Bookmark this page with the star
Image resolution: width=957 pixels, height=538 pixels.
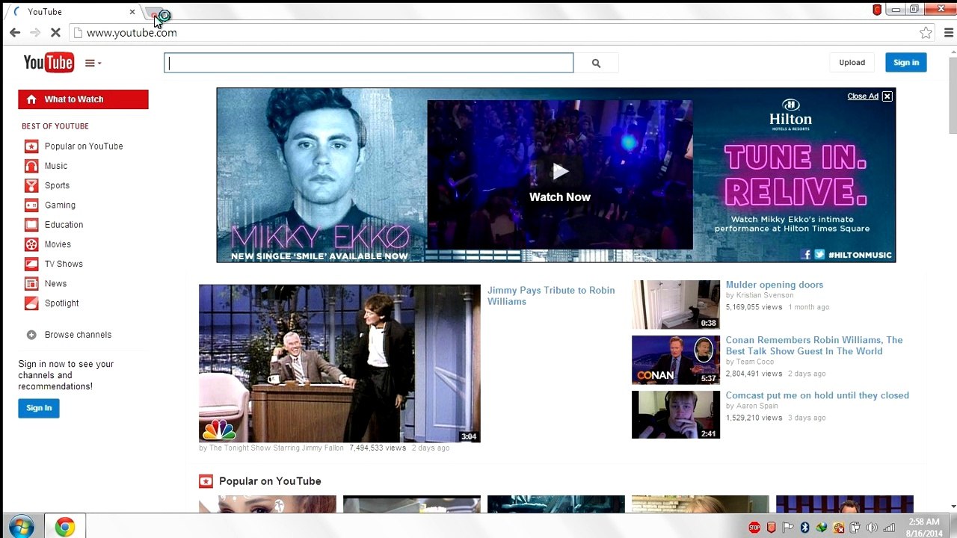(x=926, y=33)
